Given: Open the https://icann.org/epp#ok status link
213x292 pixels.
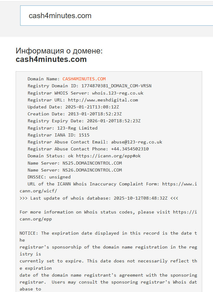Looking at the screenshot, I should [108, 156].
